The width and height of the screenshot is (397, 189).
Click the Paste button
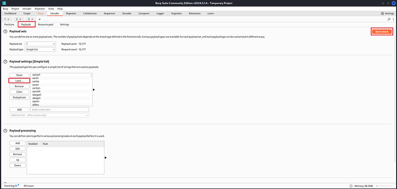[x=20, y=75]
